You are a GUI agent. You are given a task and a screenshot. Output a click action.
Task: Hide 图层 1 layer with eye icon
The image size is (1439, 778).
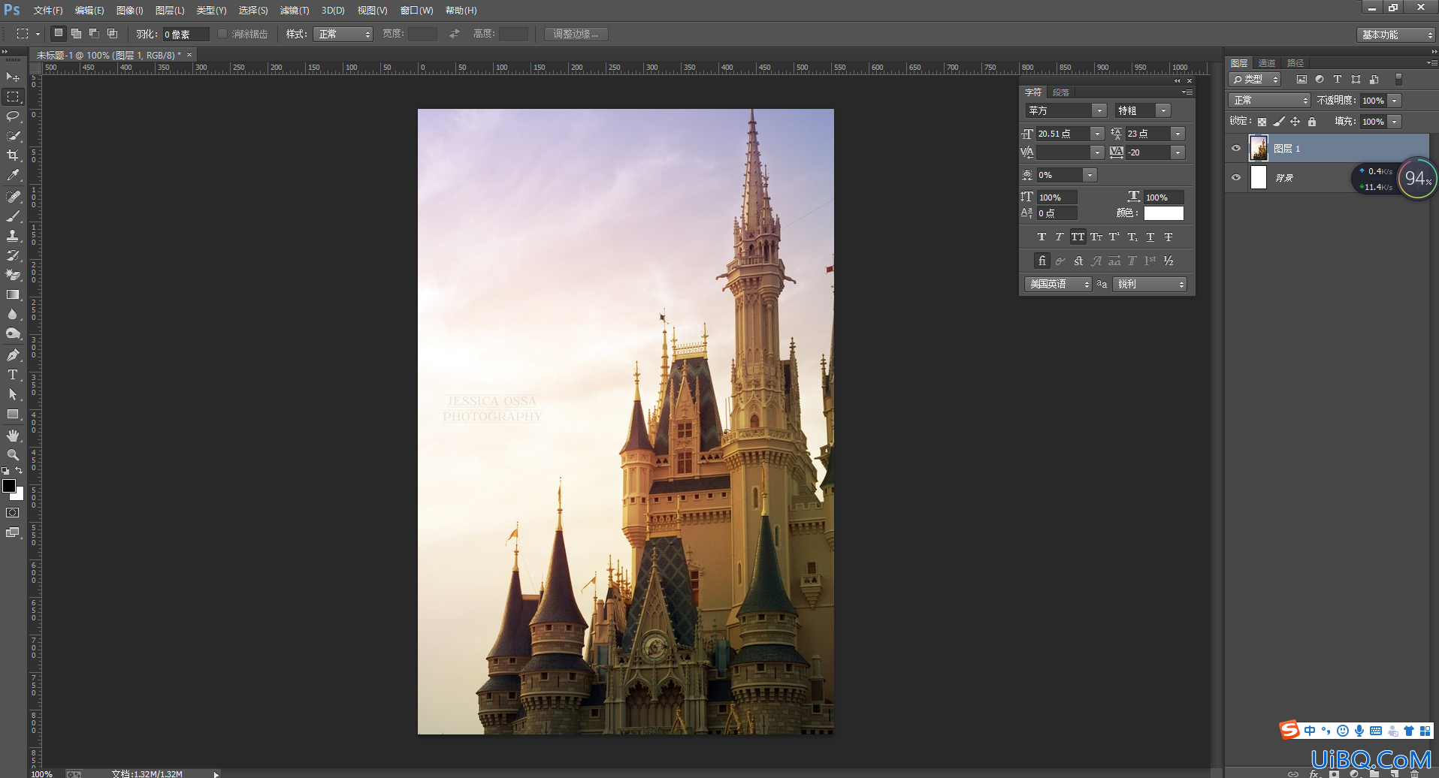pos(1236,148)
